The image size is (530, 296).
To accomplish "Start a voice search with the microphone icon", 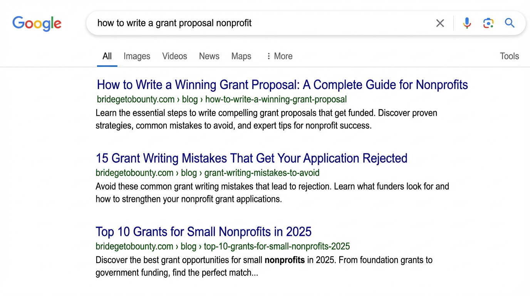I will tap(467, 23).
